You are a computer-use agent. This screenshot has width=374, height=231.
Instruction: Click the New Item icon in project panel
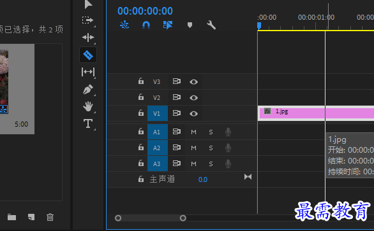tap(31, 217)
